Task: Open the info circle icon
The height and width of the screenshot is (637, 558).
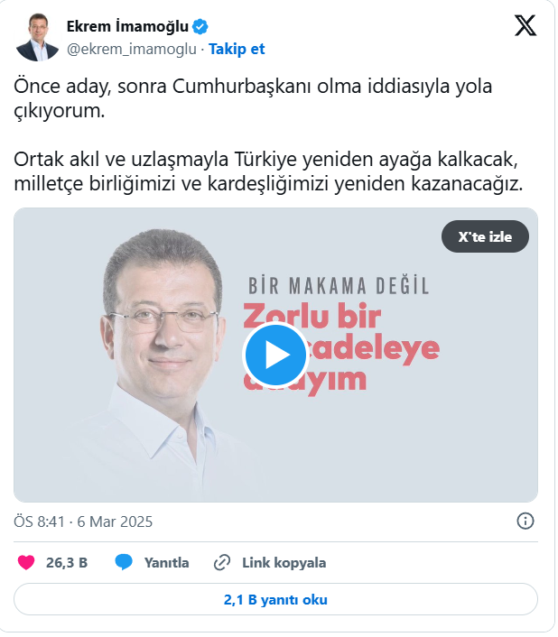Action: (525, 521)
